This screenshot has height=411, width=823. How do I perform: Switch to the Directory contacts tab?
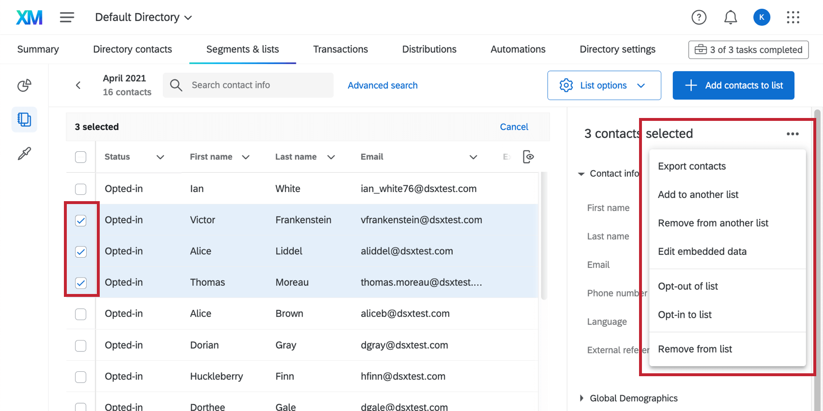[x=132, y=49]
